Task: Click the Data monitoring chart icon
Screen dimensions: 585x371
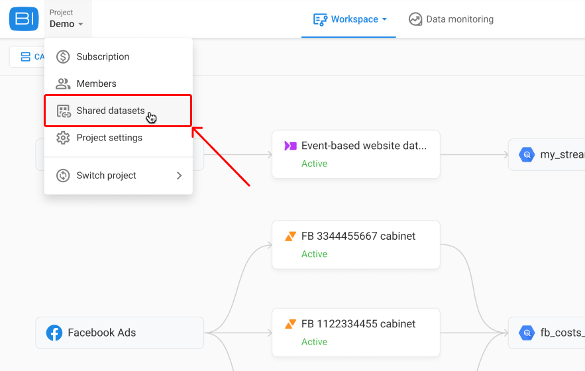Action: (415, 19)
